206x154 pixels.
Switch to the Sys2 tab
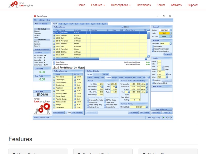tap(60, 24)
